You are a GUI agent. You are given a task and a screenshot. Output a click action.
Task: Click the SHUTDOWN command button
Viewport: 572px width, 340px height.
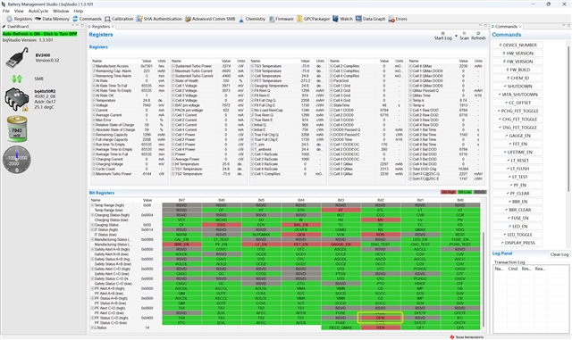517,87
